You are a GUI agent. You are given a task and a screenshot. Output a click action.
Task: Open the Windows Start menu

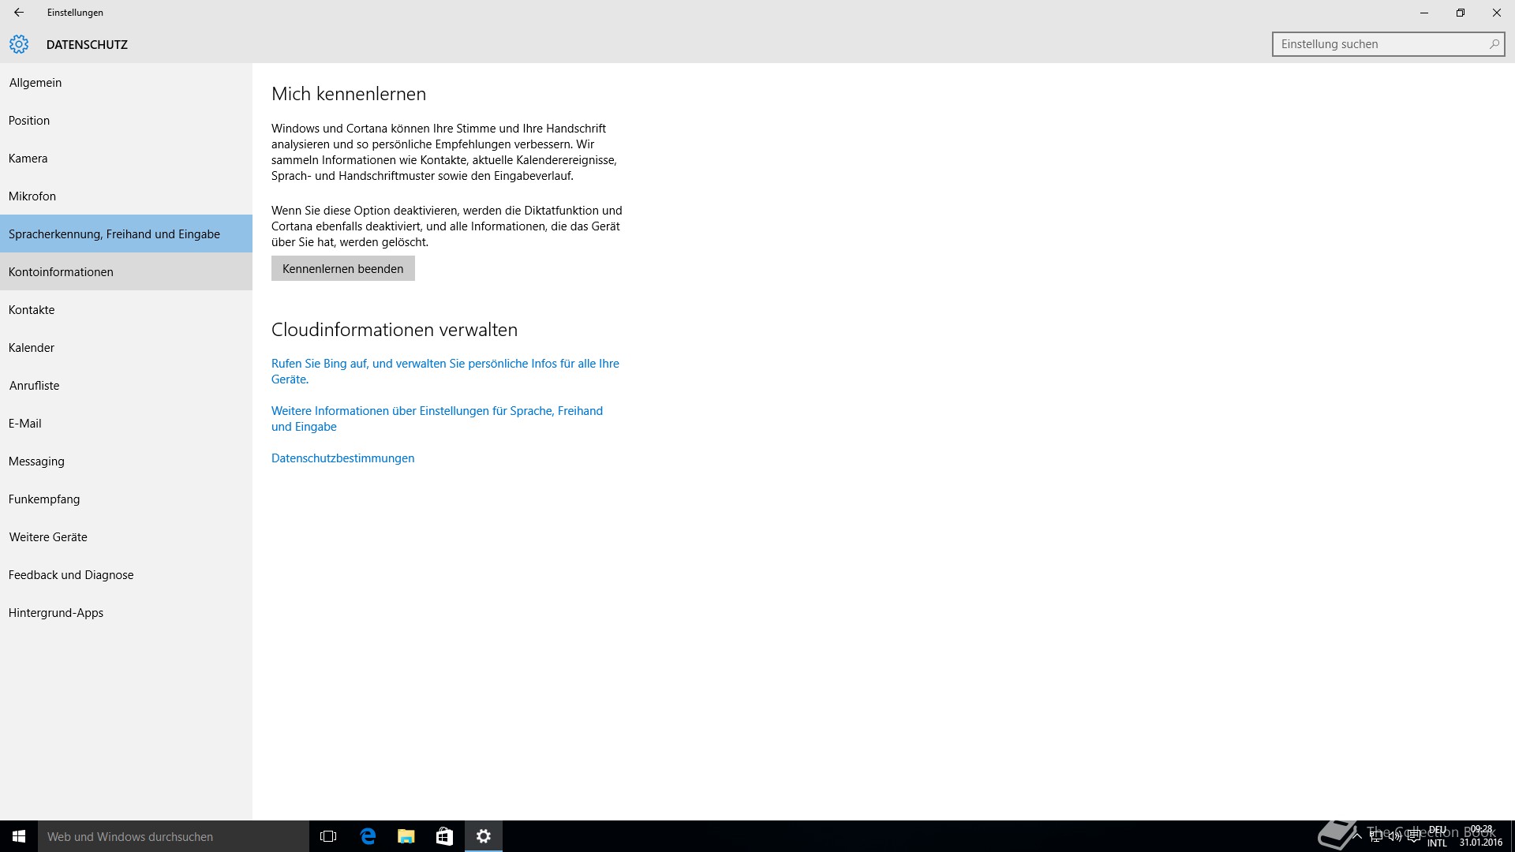click(x=19, y=836)
